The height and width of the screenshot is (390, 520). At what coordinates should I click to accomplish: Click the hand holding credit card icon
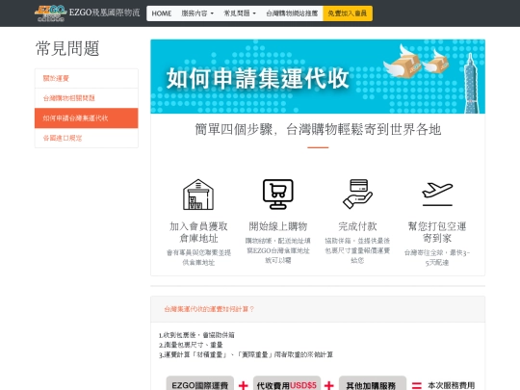(x=357, y=195)
